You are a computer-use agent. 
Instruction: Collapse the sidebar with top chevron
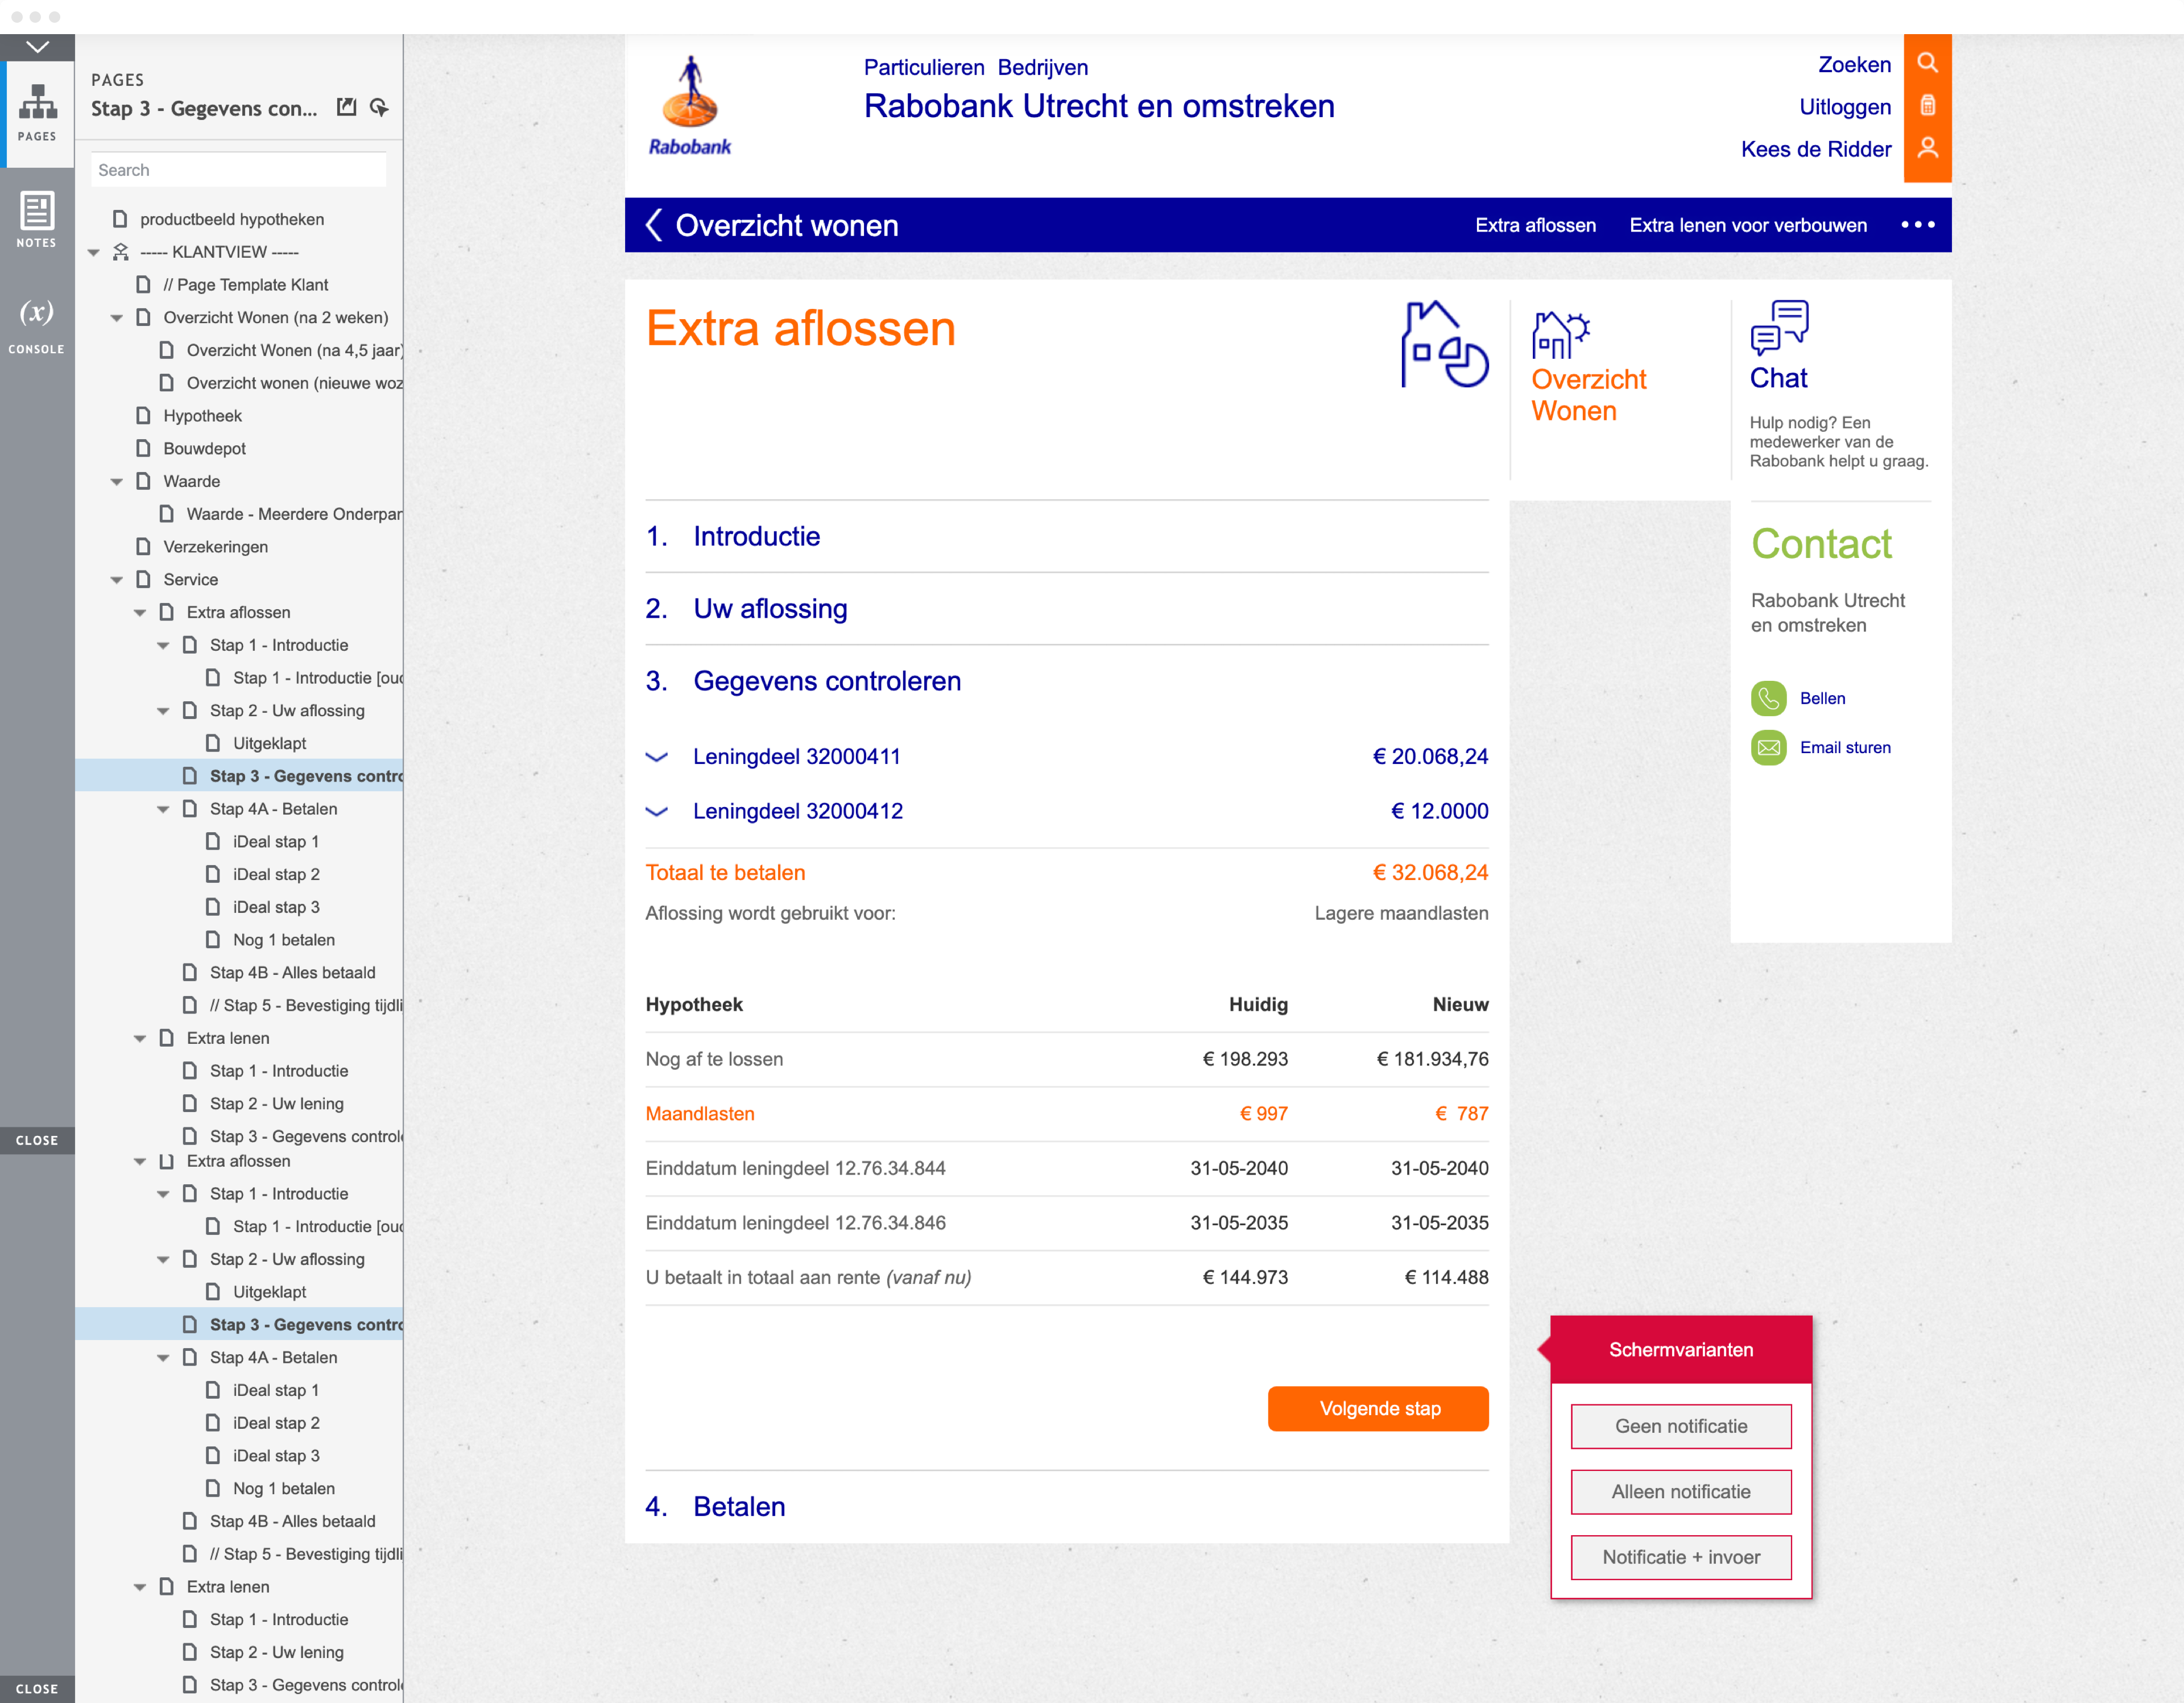(37, 47)
